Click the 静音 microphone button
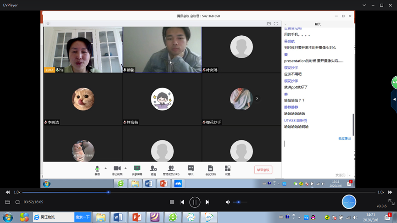This screenshot has width=397, height=223. coord(97,170)
